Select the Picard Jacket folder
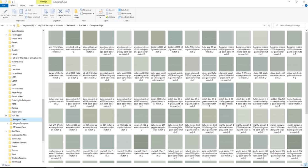 click(17, 97)
